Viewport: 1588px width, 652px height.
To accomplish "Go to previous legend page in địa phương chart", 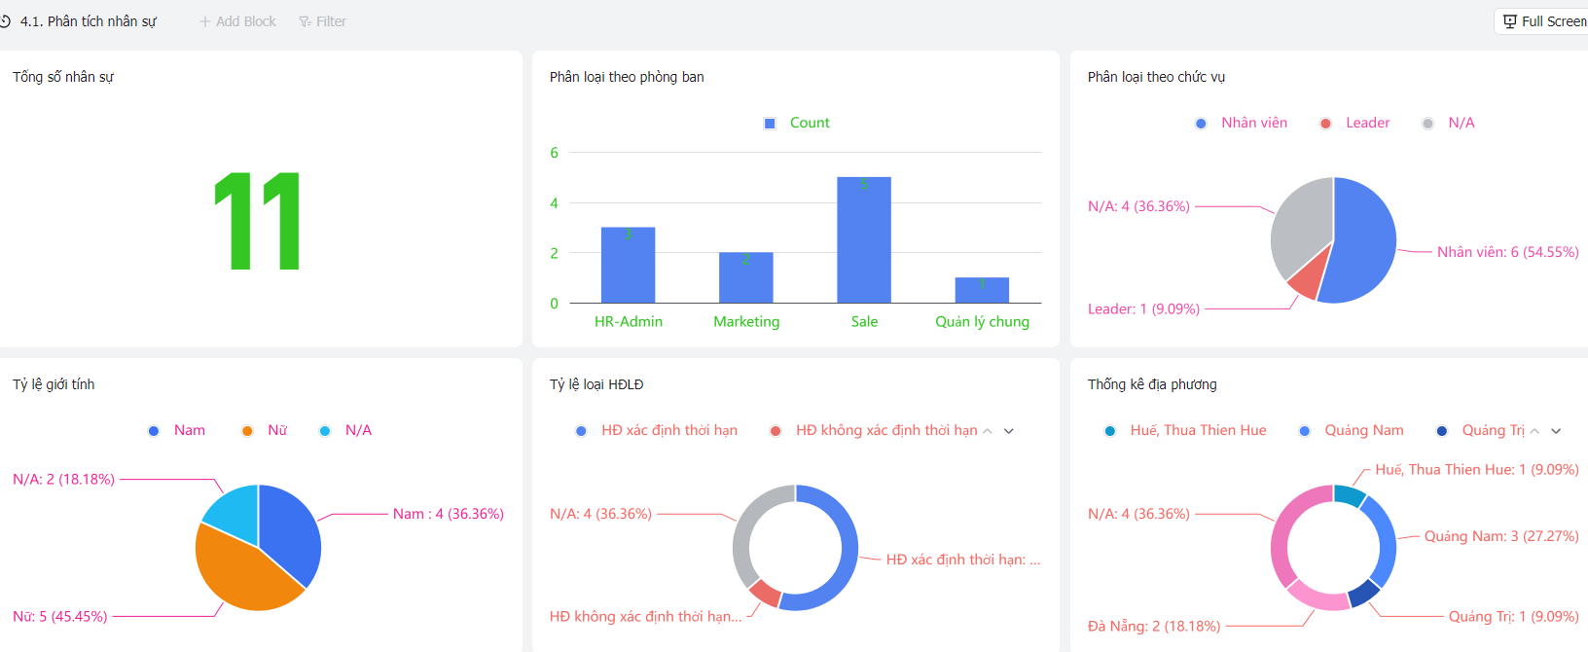I will [x=1534, y=431].
